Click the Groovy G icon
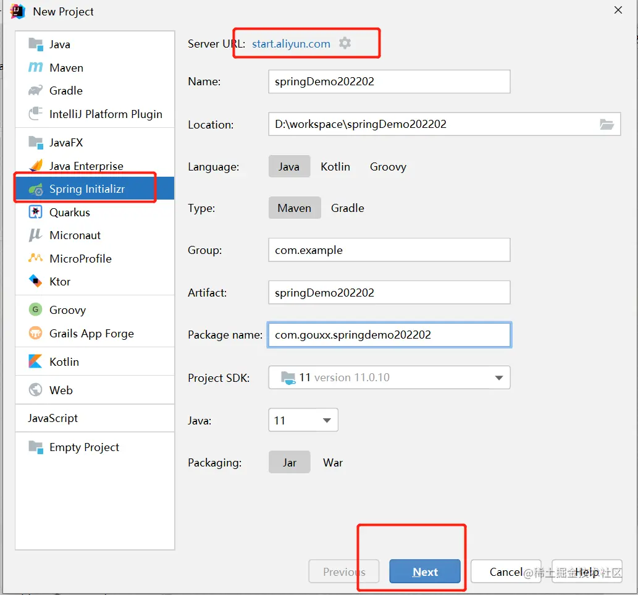This screenshot has height=595, width=638. click(36, 310)
